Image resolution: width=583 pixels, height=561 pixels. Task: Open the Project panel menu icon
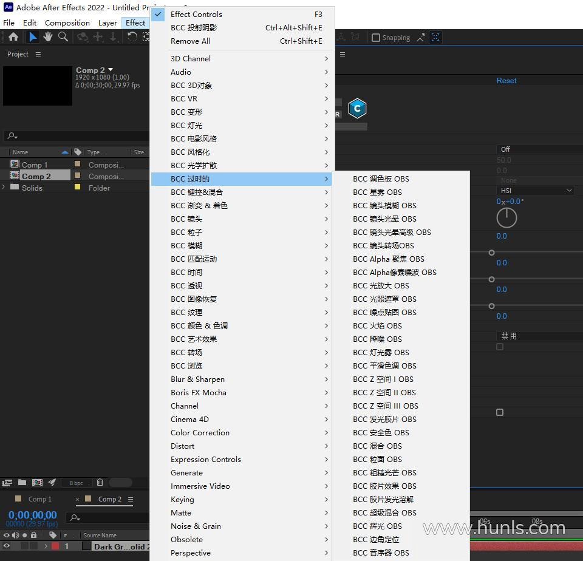tap(38, 54)
